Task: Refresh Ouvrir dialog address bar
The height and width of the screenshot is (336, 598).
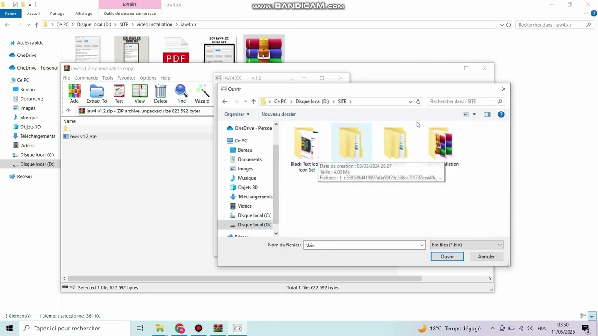Action: tap(418, 101)
